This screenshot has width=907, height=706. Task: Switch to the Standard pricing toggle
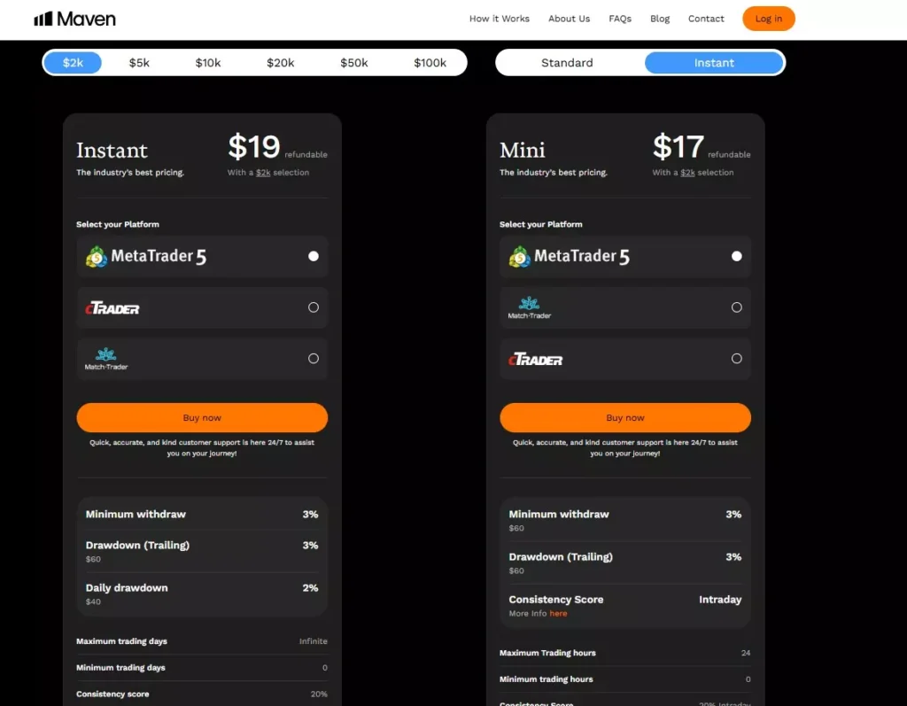coord(567,62)
